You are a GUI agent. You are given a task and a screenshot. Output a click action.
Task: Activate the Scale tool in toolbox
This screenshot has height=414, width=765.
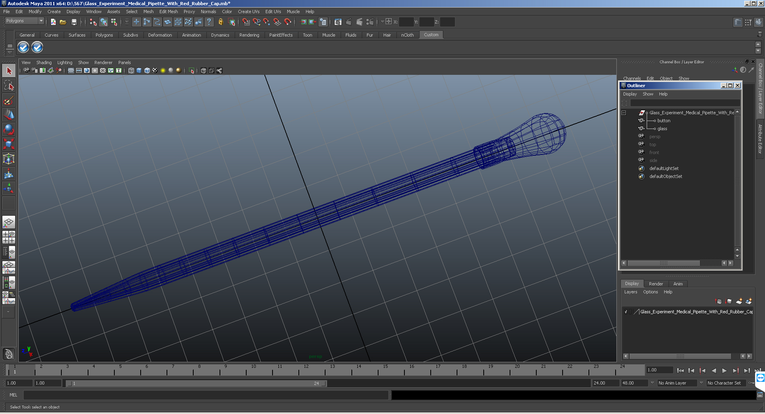pyautogui.click(x=9, y=144)
